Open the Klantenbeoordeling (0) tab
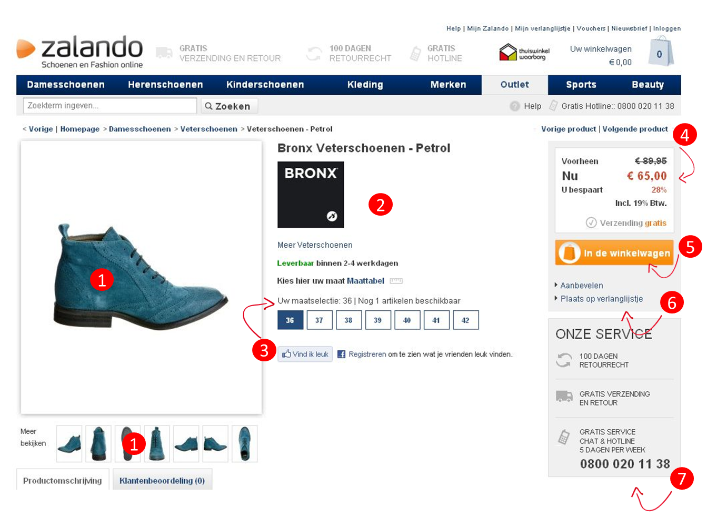This screenshot has width=707, height=527. 162,480
